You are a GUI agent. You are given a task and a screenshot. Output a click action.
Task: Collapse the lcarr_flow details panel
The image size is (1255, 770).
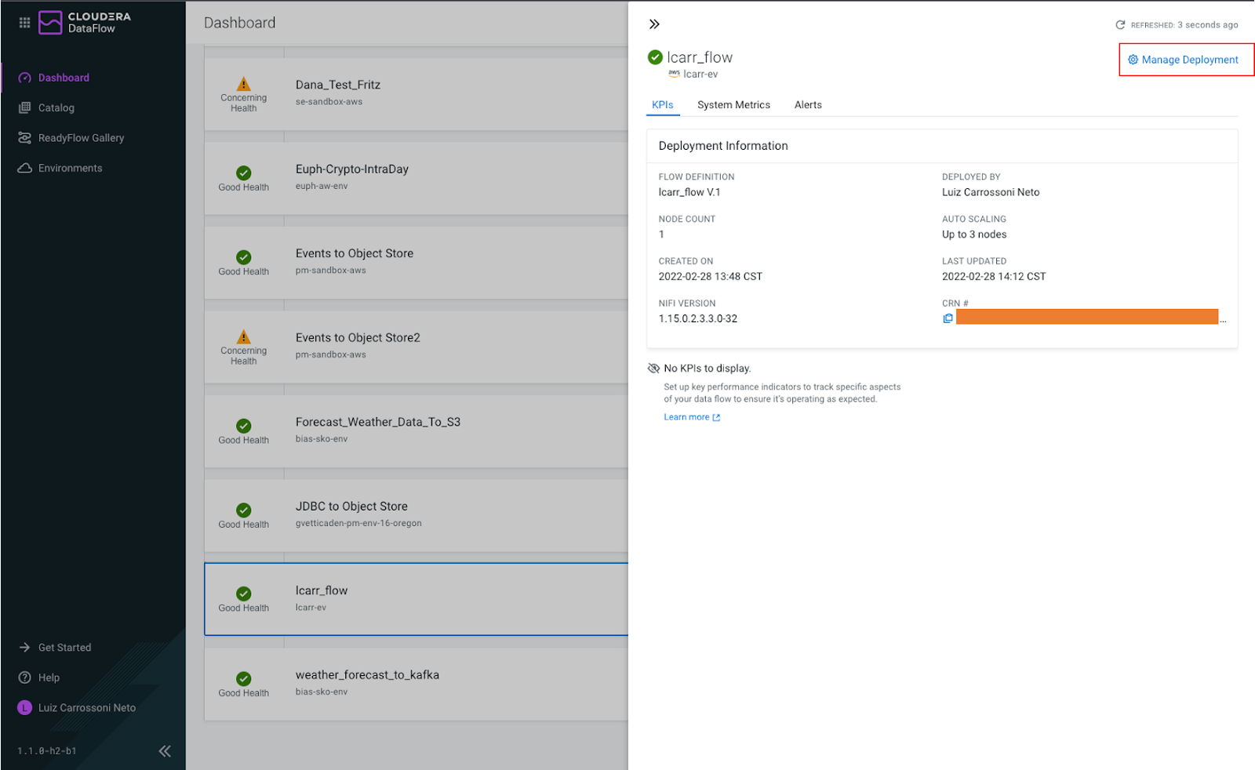coord(655,24)
